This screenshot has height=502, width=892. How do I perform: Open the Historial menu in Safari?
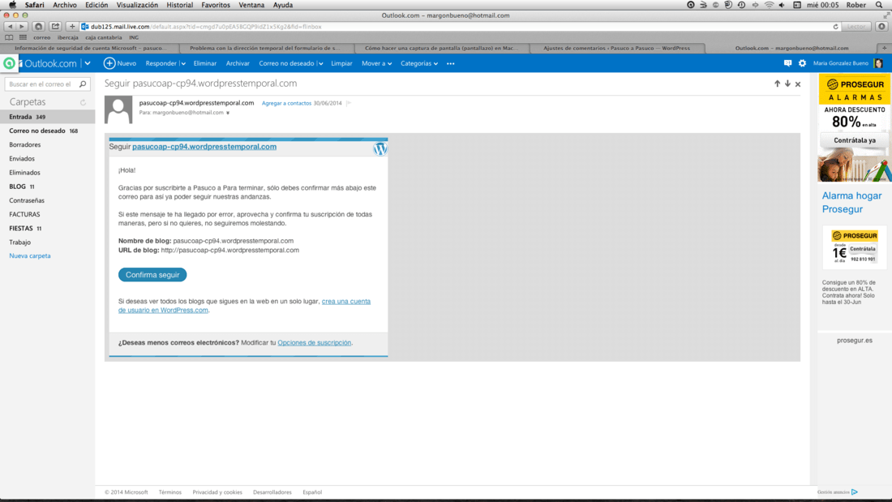180,5
